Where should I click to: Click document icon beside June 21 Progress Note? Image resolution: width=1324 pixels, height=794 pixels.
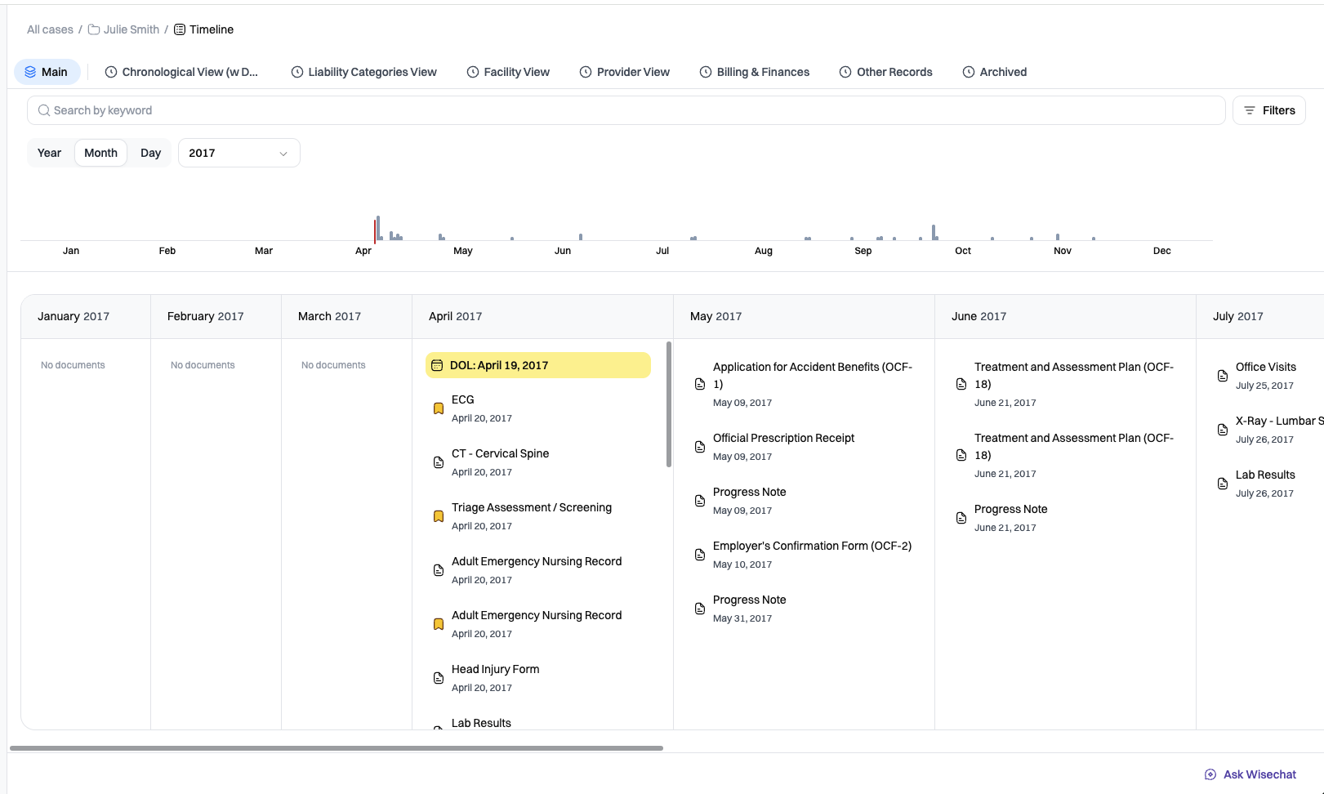pos(961,518)
